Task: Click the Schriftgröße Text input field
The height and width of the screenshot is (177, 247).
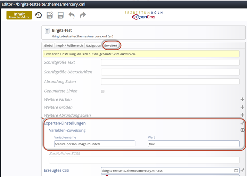Action: point(170,62)
